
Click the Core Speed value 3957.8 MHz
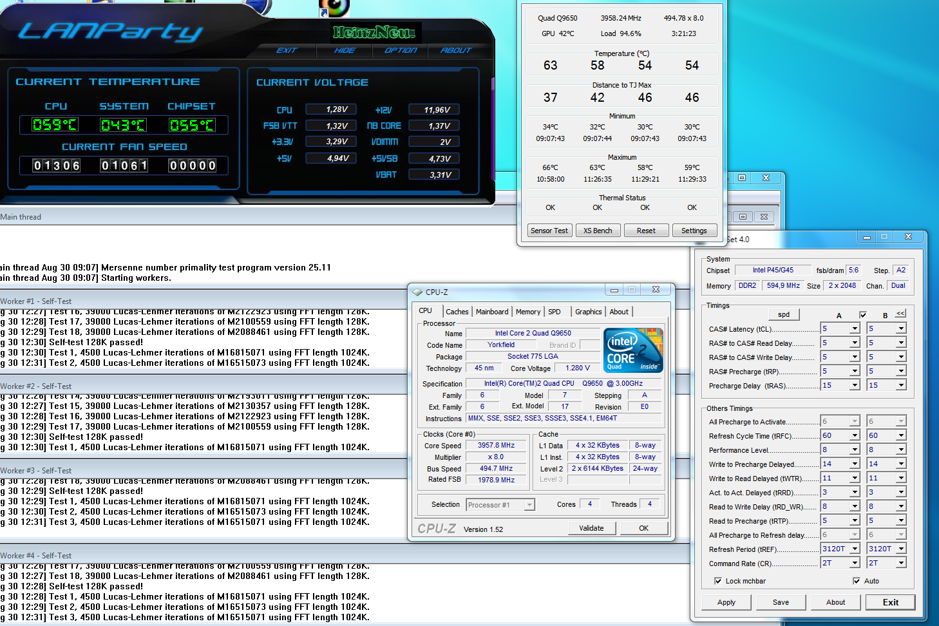coord(496,445)
